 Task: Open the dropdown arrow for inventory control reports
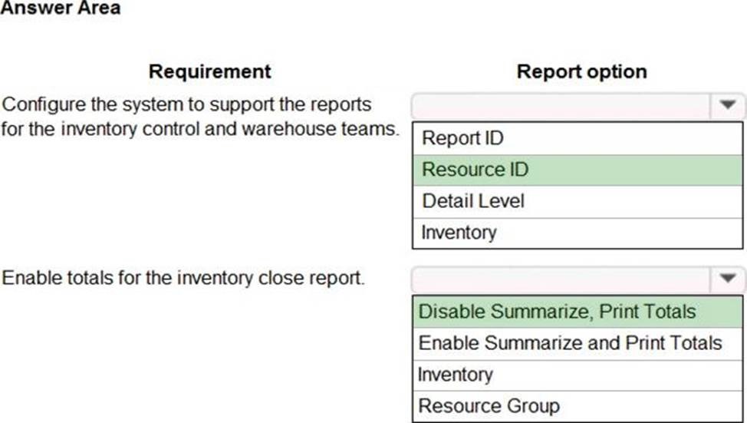click(727, 104)
